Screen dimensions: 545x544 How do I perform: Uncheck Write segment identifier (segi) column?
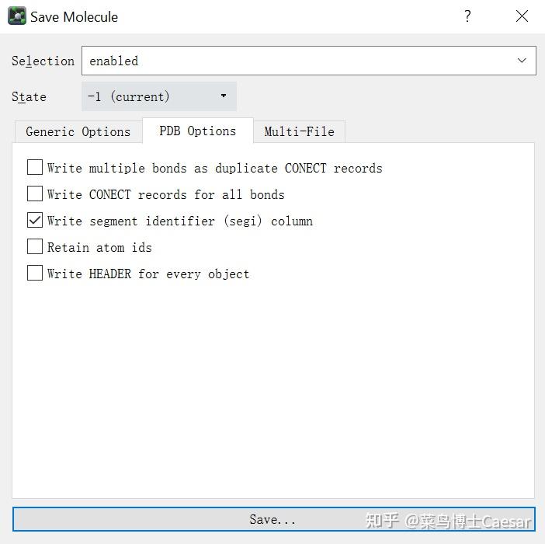[35, 221]
